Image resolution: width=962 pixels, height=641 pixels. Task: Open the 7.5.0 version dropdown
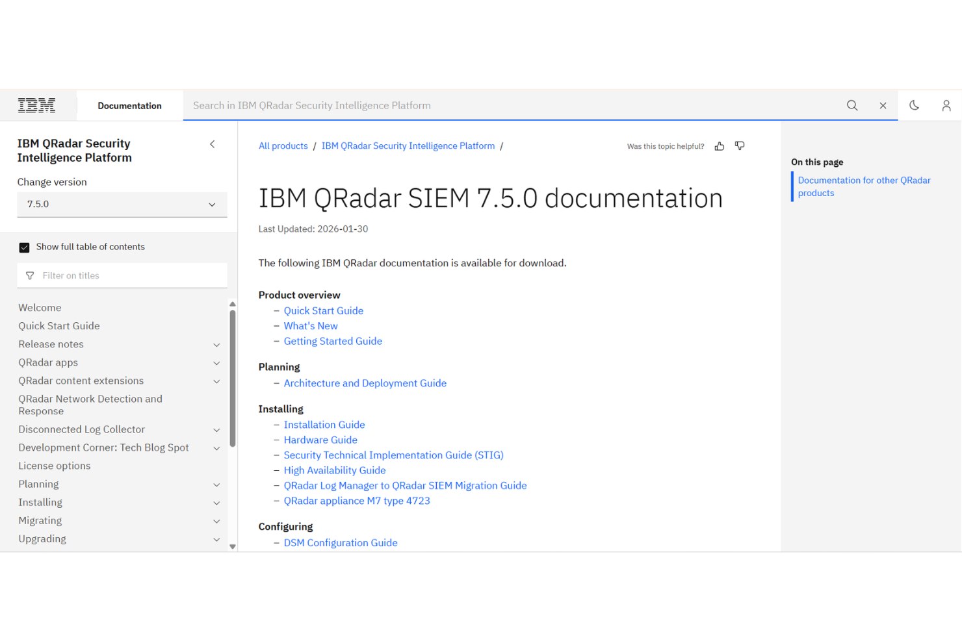click(x=122, y=204)
